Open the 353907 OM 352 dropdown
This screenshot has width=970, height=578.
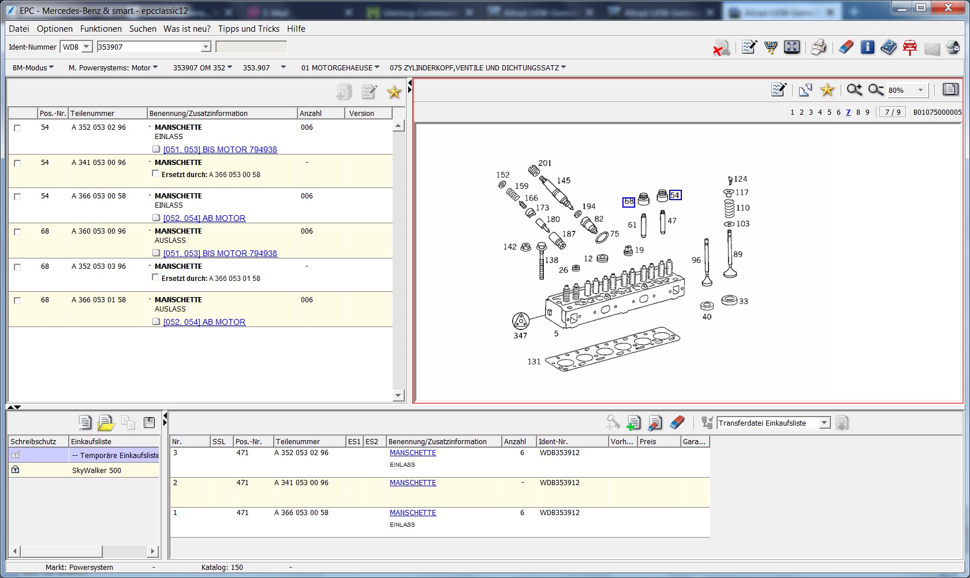pos(203,67)
